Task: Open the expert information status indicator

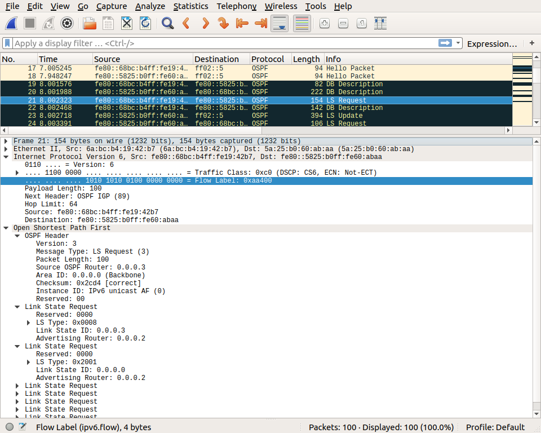Action: click(x=10, y=427)
